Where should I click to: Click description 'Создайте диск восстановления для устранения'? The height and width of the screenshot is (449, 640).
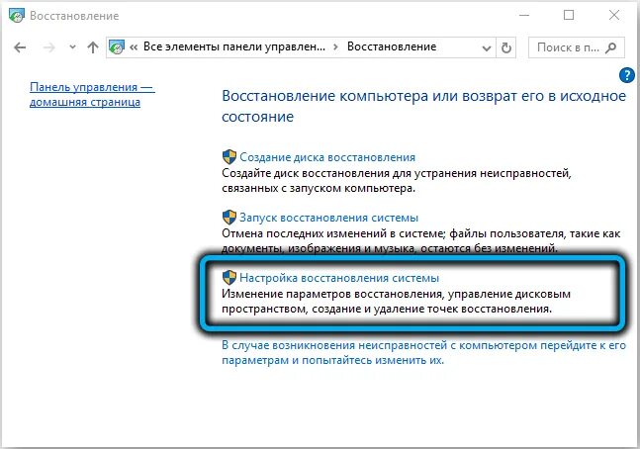point(397,180)
